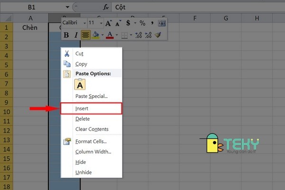Apply Percent Style format
285x190 pixels.
pos(142,23)
